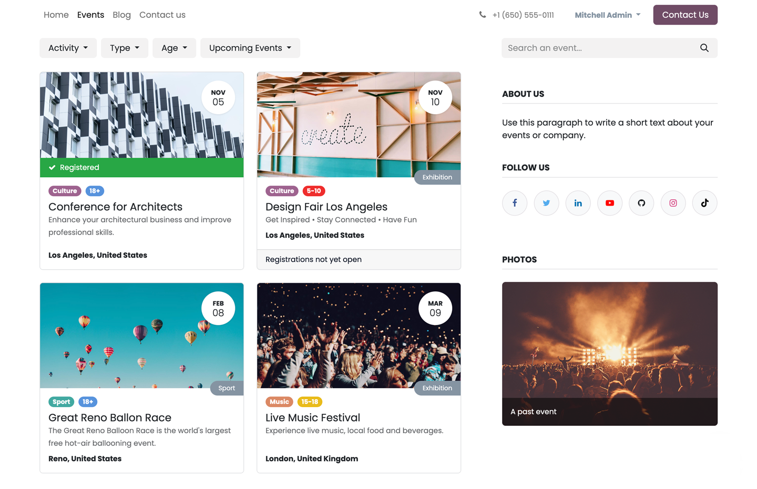Screen dimensions: 757x489
Task: Click the search magnifier icon
Action: (x=704, y=48)
